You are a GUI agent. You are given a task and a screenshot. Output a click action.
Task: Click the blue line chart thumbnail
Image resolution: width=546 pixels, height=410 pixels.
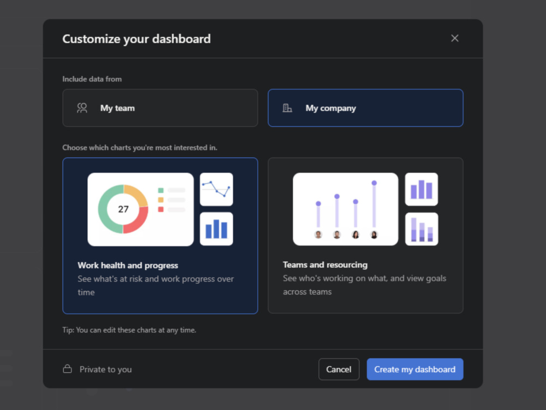(x=216, y=189)
